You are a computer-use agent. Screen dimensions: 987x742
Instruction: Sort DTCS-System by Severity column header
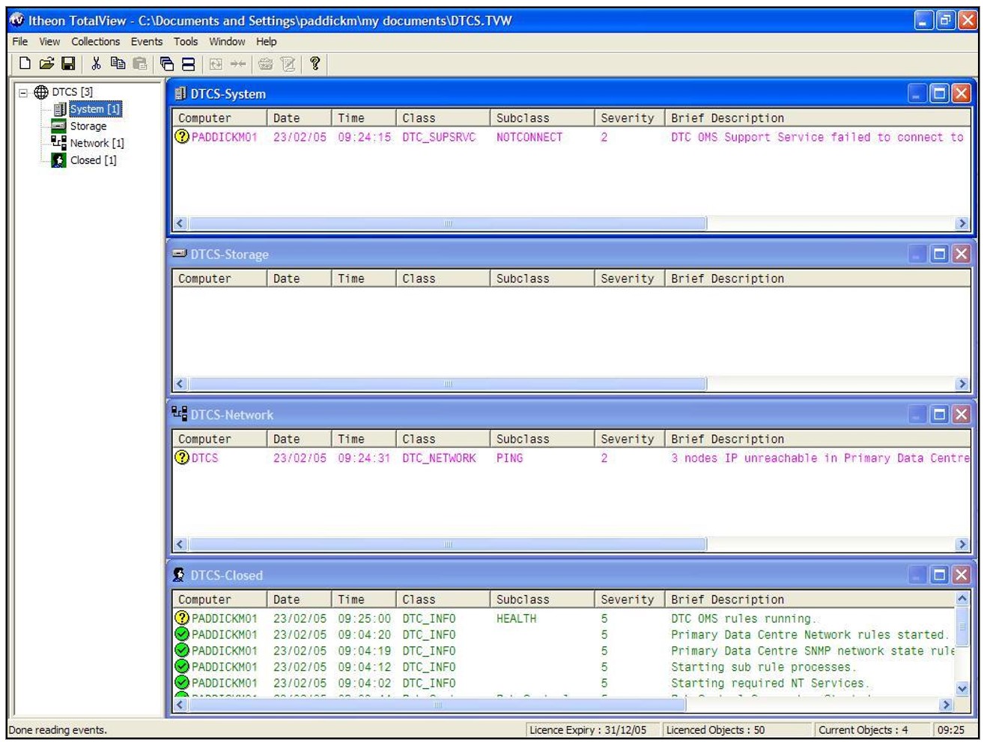(627, 118)
